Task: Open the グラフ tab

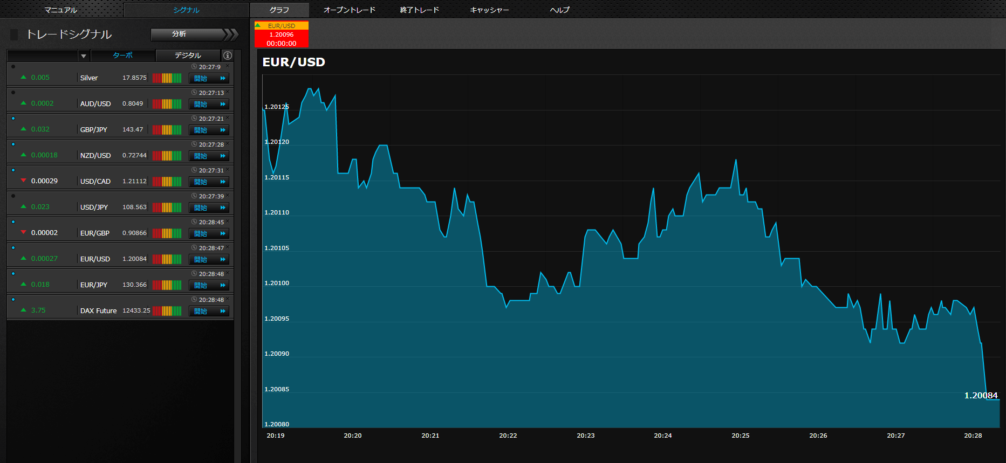Action: [279, 10]
